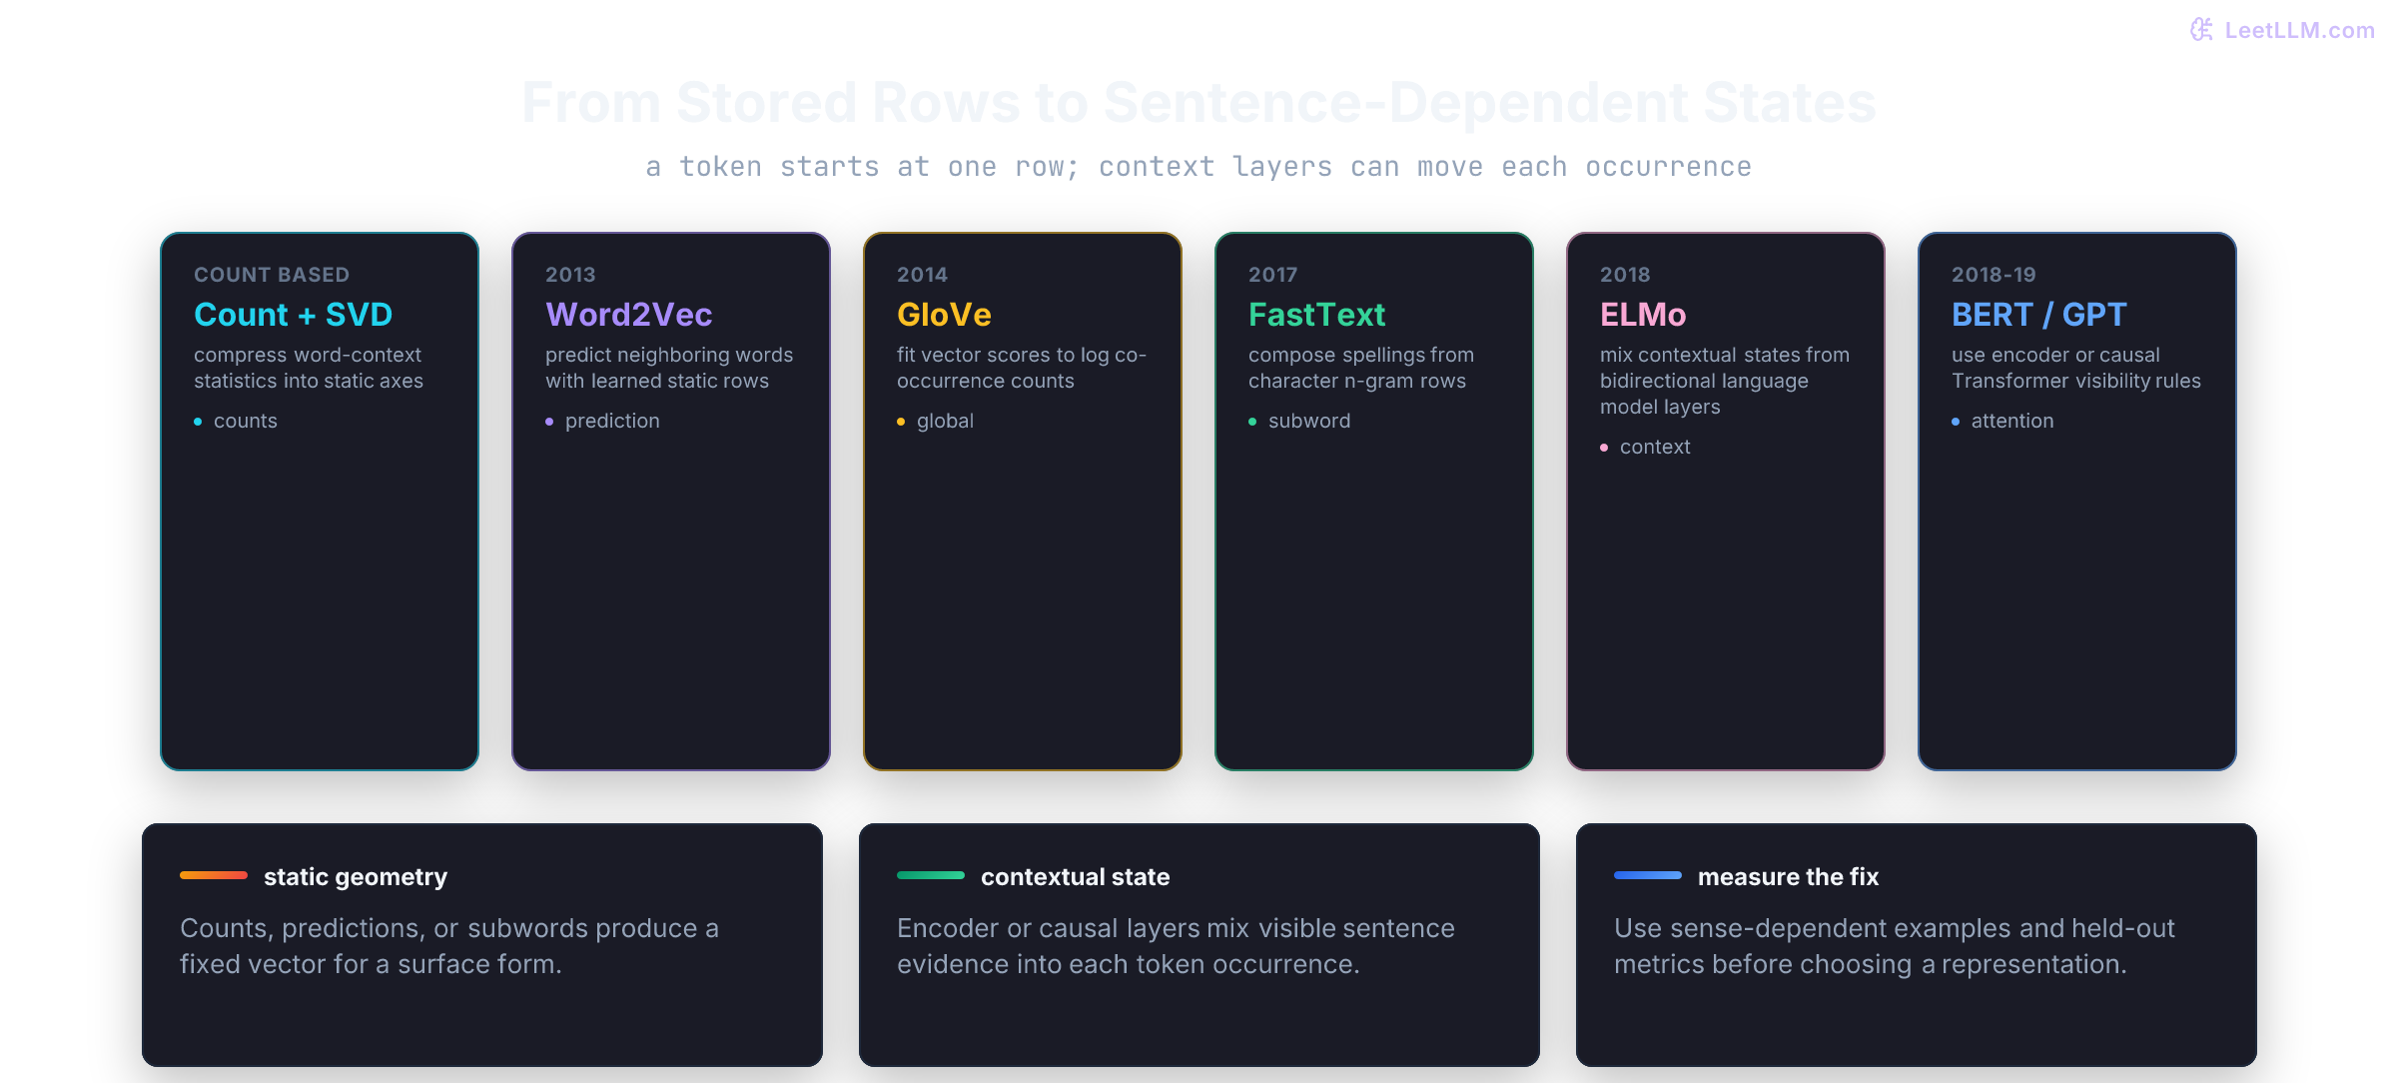Select the ELMo card title
Viewport: 2397px width, 1083px height.
pos(1643,315)
